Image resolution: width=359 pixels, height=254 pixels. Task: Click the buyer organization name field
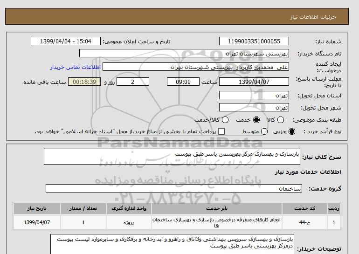click(184, 53)
